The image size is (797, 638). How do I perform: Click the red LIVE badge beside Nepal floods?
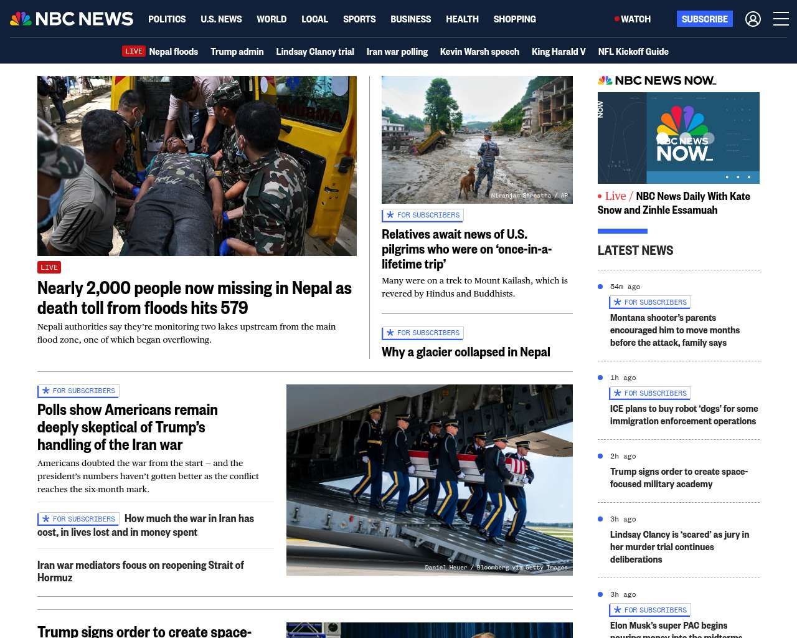coord(133,51)
